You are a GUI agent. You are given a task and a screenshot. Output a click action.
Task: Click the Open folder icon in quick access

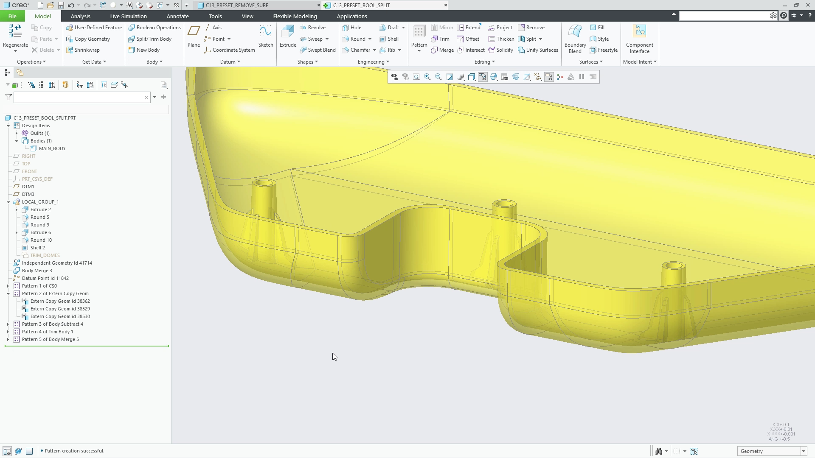coord(51,5)
